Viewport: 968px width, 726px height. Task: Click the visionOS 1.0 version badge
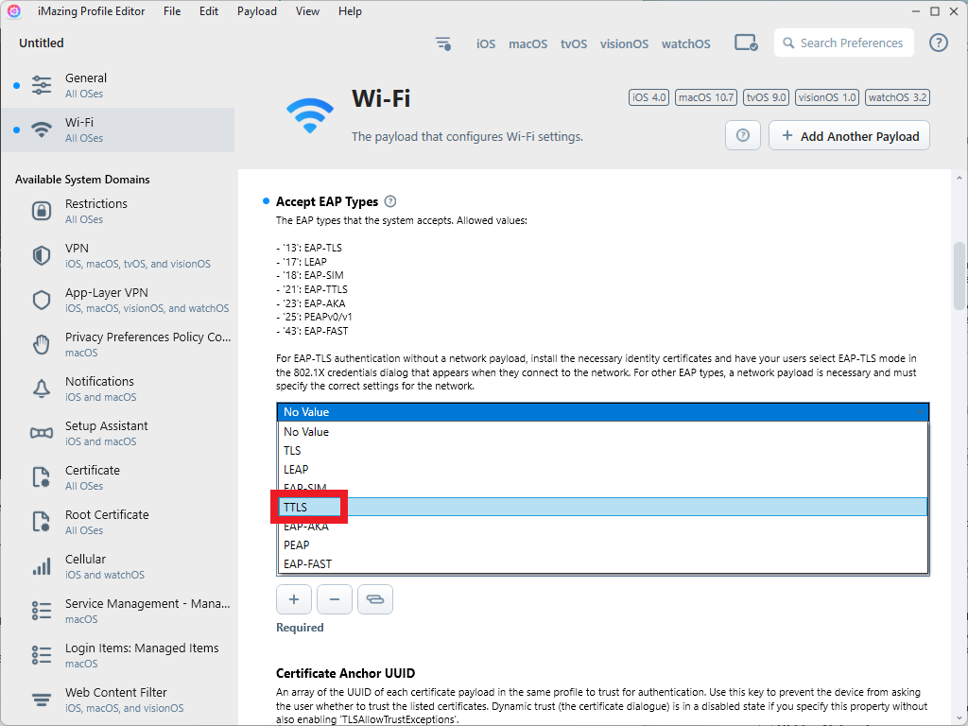826,97
